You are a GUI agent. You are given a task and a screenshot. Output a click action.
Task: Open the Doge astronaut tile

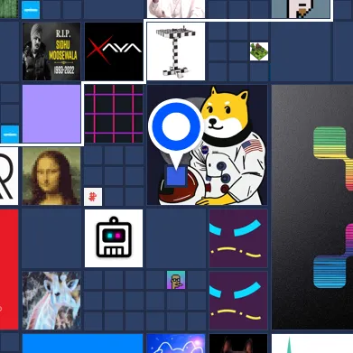[x=207, y=144]
